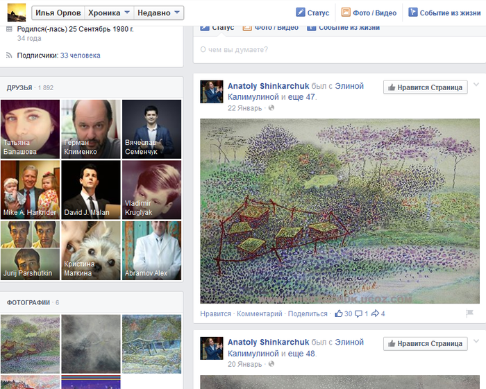The width and height of the screenshot is (486, 389).
Task: Open the 22 Январь timestamp
Action: click(245, 108)
